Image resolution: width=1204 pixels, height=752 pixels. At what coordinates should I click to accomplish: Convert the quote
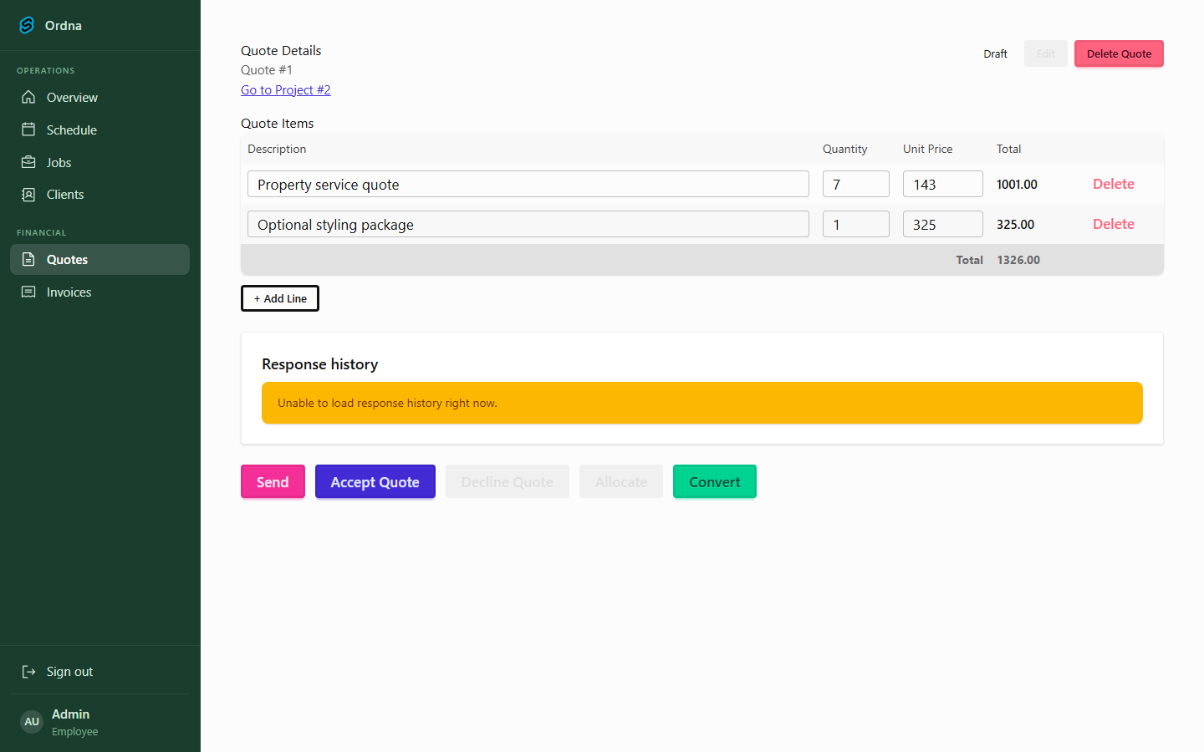715,481
